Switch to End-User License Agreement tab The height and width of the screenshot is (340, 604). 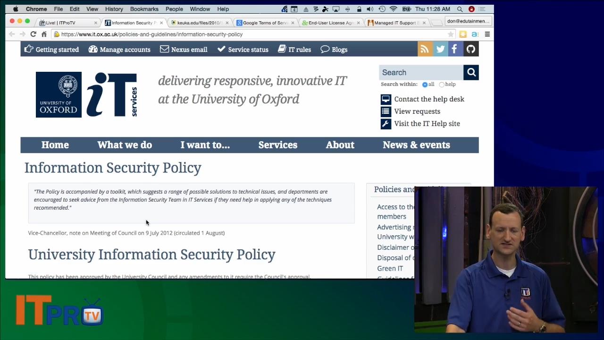coord(330,23)
